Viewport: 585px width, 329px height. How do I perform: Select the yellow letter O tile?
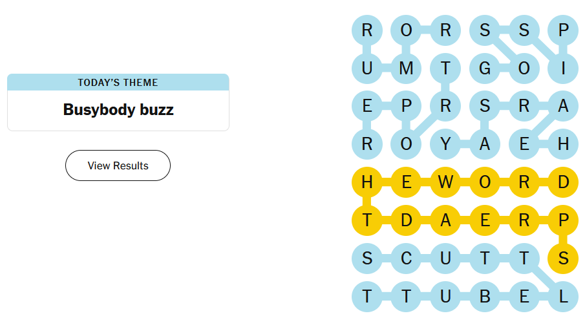484,182
